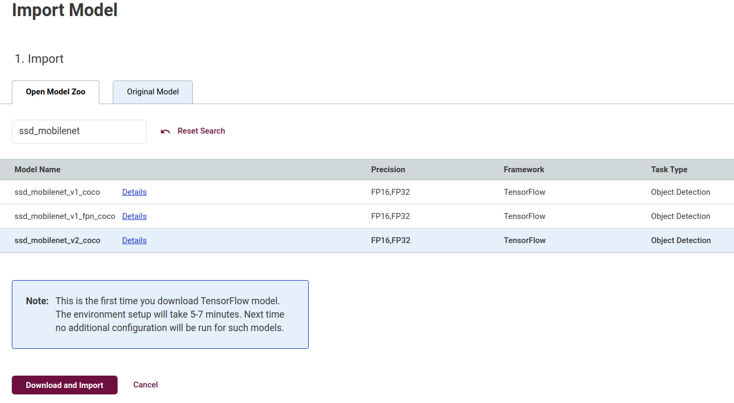The image size is (734, 403).
Task: Click the Cancel button
Action: [146, 385]
